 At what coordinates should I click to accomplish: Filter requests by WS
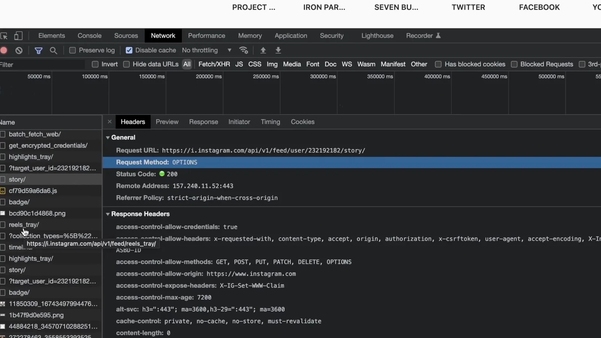point(347,64)
